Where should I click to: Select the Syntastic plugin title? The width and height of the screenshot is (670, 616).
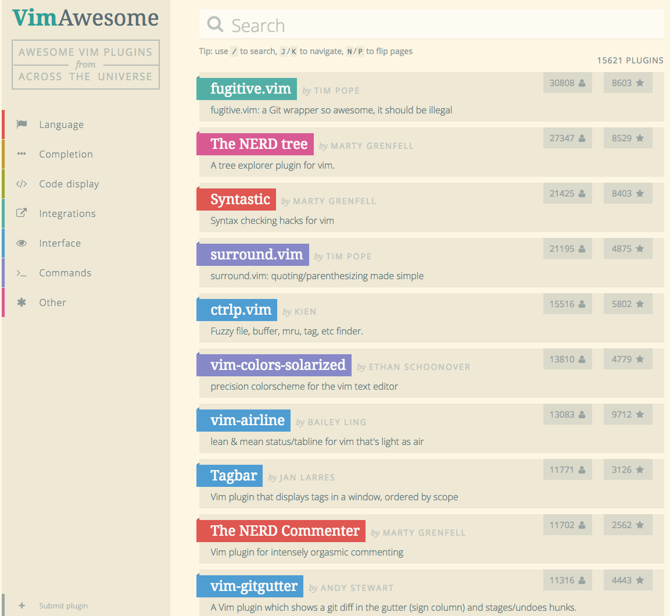tap(240, 200)
